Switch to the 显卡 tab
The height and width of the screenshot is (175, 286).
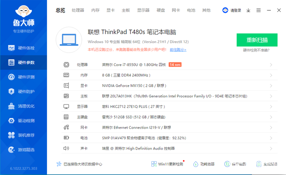(110, 10)
